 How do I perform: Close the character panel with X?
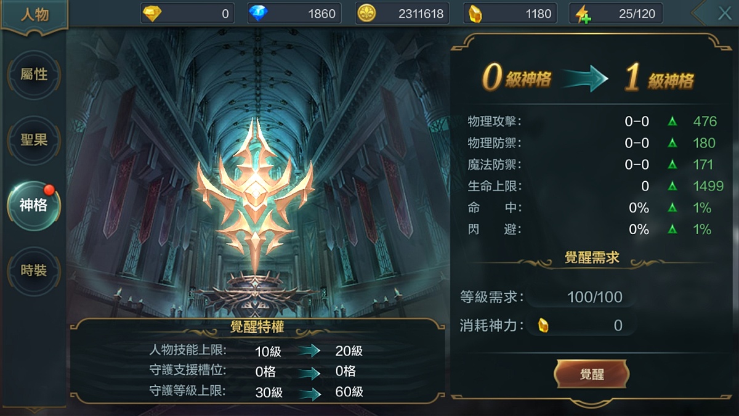coord(724,14)
